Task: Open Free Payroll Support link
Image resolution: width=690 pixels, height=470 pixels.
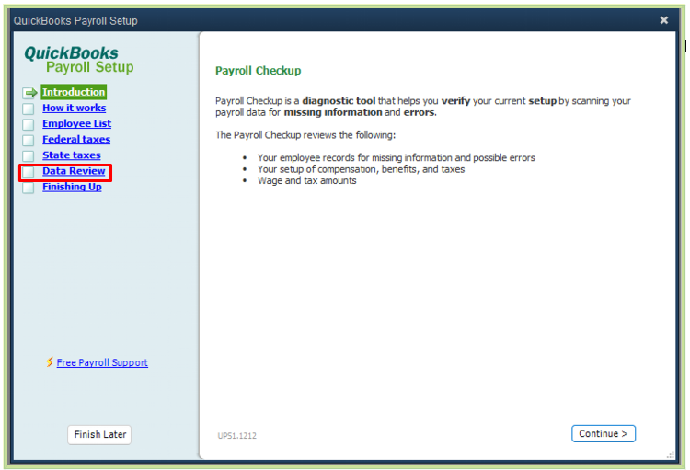Action: (x=102, y=362)
